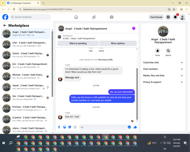190x152 pixels.
Task: Open the Friends icon in top navigation
Action: pyautogui.click(x=94, y=17)
